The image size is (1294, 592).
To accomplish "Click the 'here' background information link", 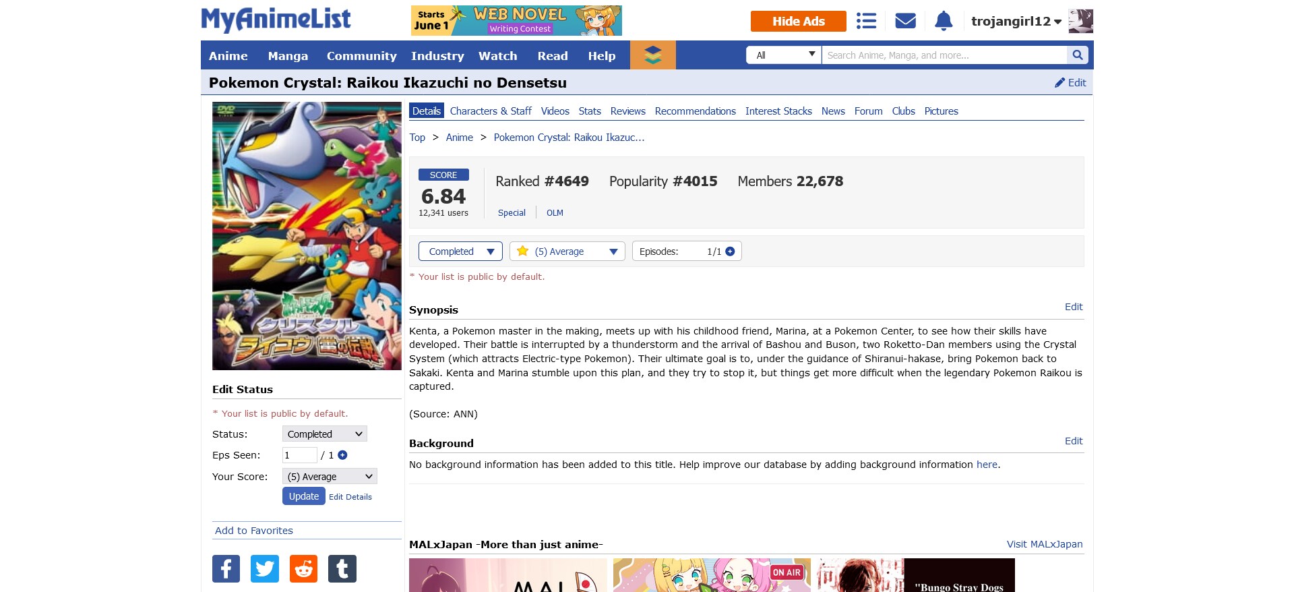I will [x=987, y=465].
